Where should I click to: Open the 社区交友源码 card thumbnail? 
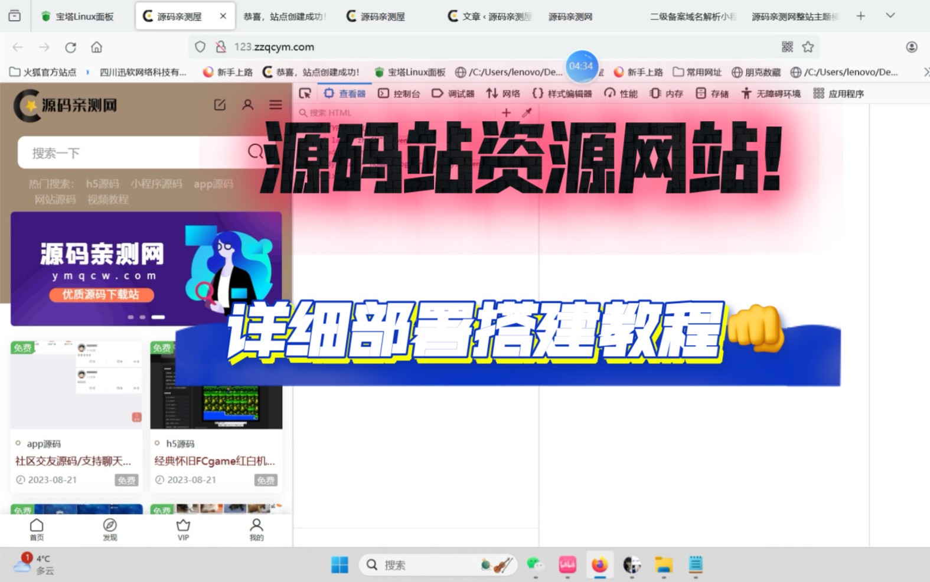click(x=77, y=385)
